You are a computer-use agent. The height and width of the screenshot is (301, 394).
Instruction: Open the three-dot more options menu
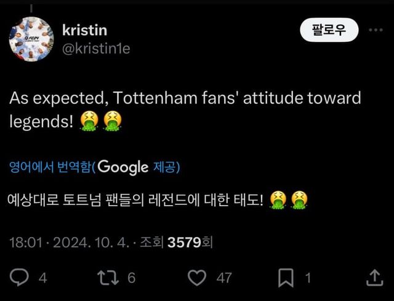pyautogui.click(x=375, y=30)
